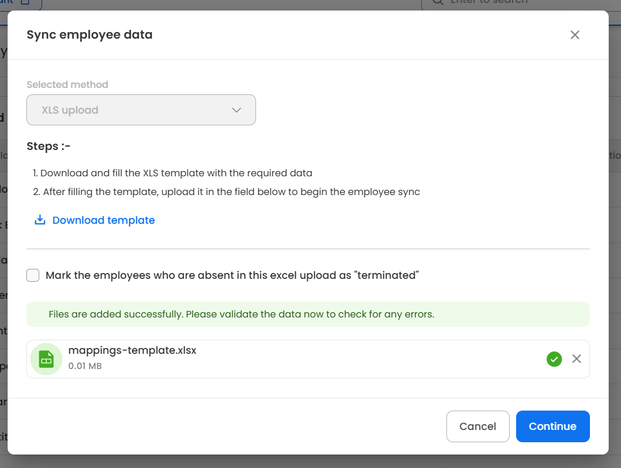621x468 pixels.
Task: Click the chevron arrow in Selected method box
Action: [237, 110]
